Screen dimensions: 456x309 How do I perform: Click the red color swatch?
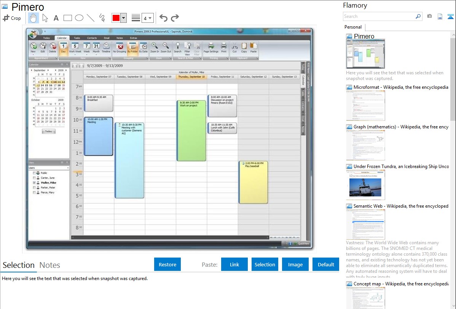(x=116, y=18)
